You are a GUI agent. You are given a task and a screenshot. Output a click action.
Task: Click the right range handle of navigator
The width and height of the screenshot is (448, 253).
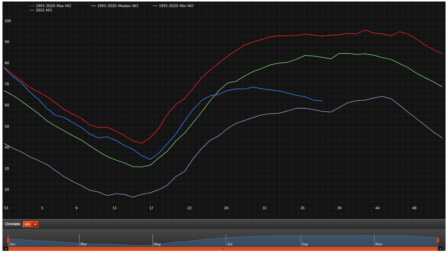click(438, 240)
